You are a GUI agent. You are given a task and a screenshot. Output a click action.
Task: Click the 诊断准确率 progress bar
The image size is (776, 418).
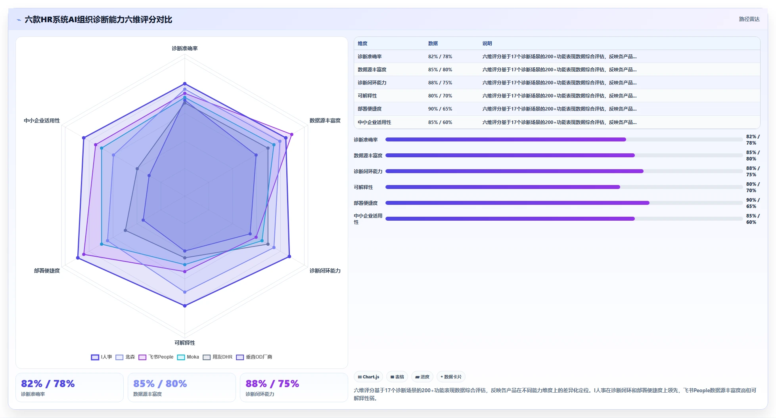(564, 139)
